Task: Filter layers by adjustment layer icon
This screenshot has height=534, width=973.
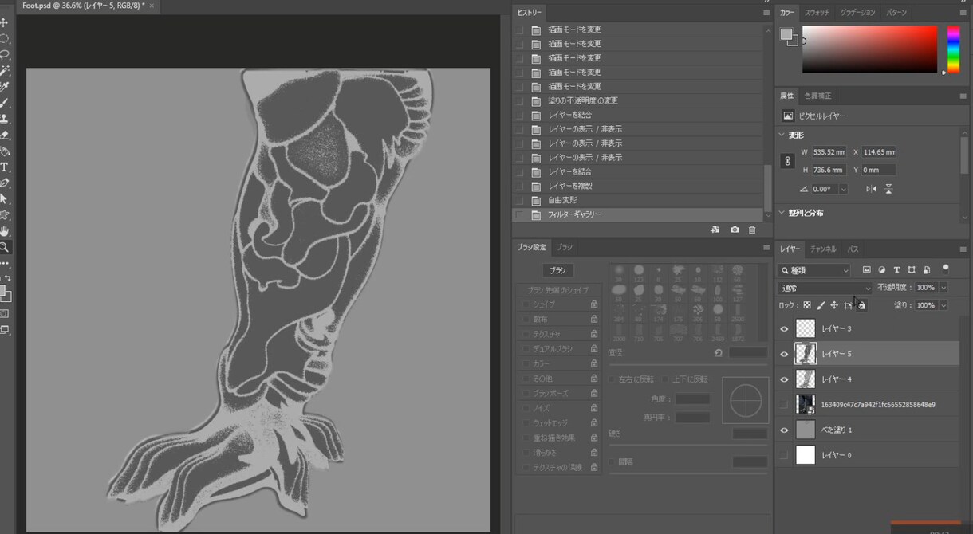Action: tap(881, 270)
